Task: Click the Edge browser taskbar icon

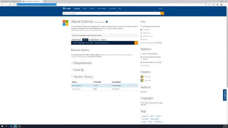Action: click(x=15, y=126)
